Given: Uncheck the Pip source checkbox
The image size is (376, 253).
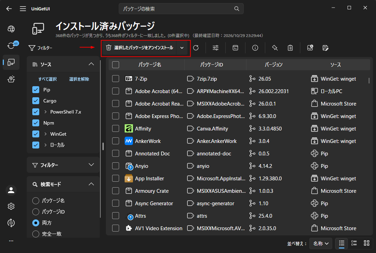Looking at the screenshot, I should click(36, 90).
